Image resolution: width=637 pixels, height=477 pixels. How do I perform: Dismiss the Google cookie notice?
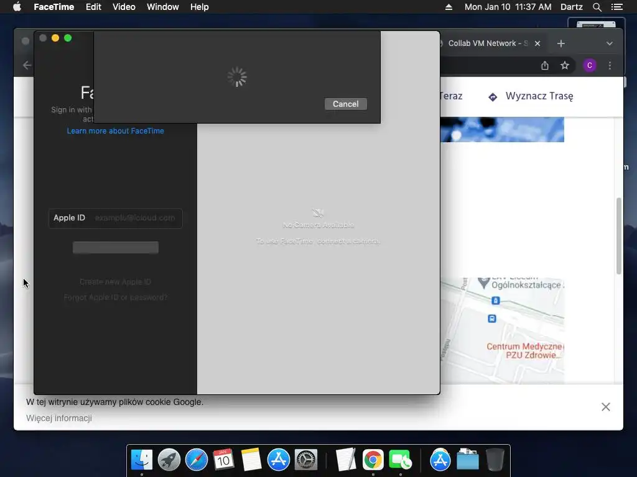pos(606,407)
